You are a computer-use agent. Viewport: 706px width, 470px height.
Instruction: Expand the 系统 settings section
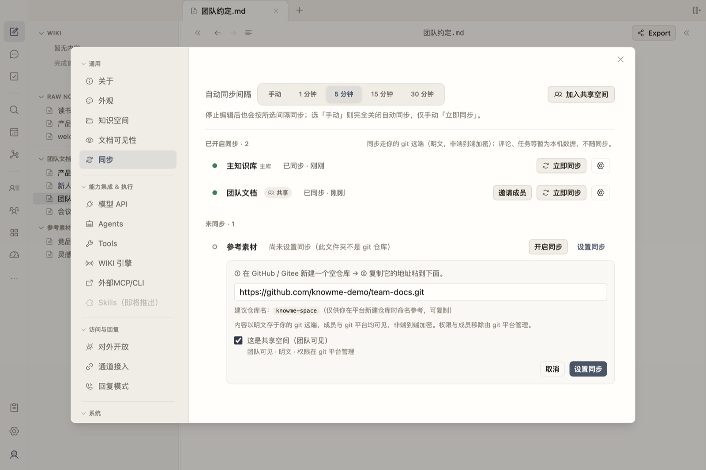pyautogui.click(x=91, y=413)
